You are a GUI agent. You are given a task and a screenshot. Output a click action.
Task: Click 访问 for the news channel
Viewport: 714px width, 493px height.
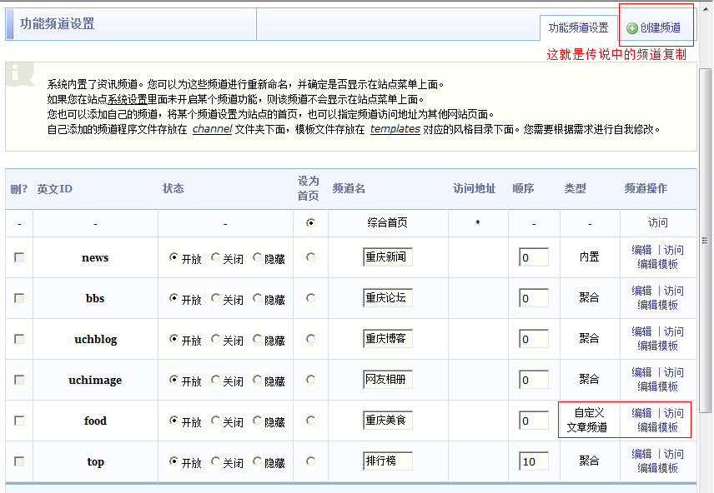click(x=673, y=250)
